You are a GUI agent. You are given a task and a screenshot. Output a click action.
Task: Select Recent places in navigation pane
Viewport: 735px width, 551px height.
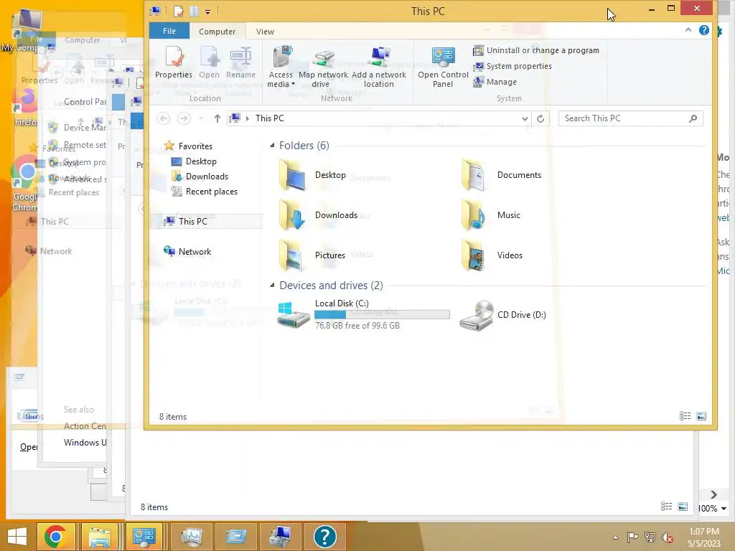[x=205, y=191]
